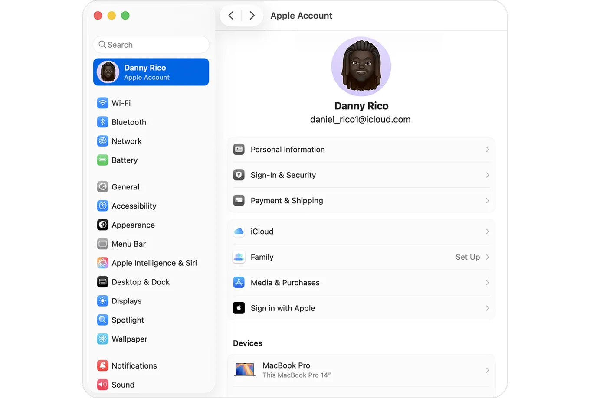
Task: Click the daniel_rico1@icloud.com email text
Action: point(360,119)
